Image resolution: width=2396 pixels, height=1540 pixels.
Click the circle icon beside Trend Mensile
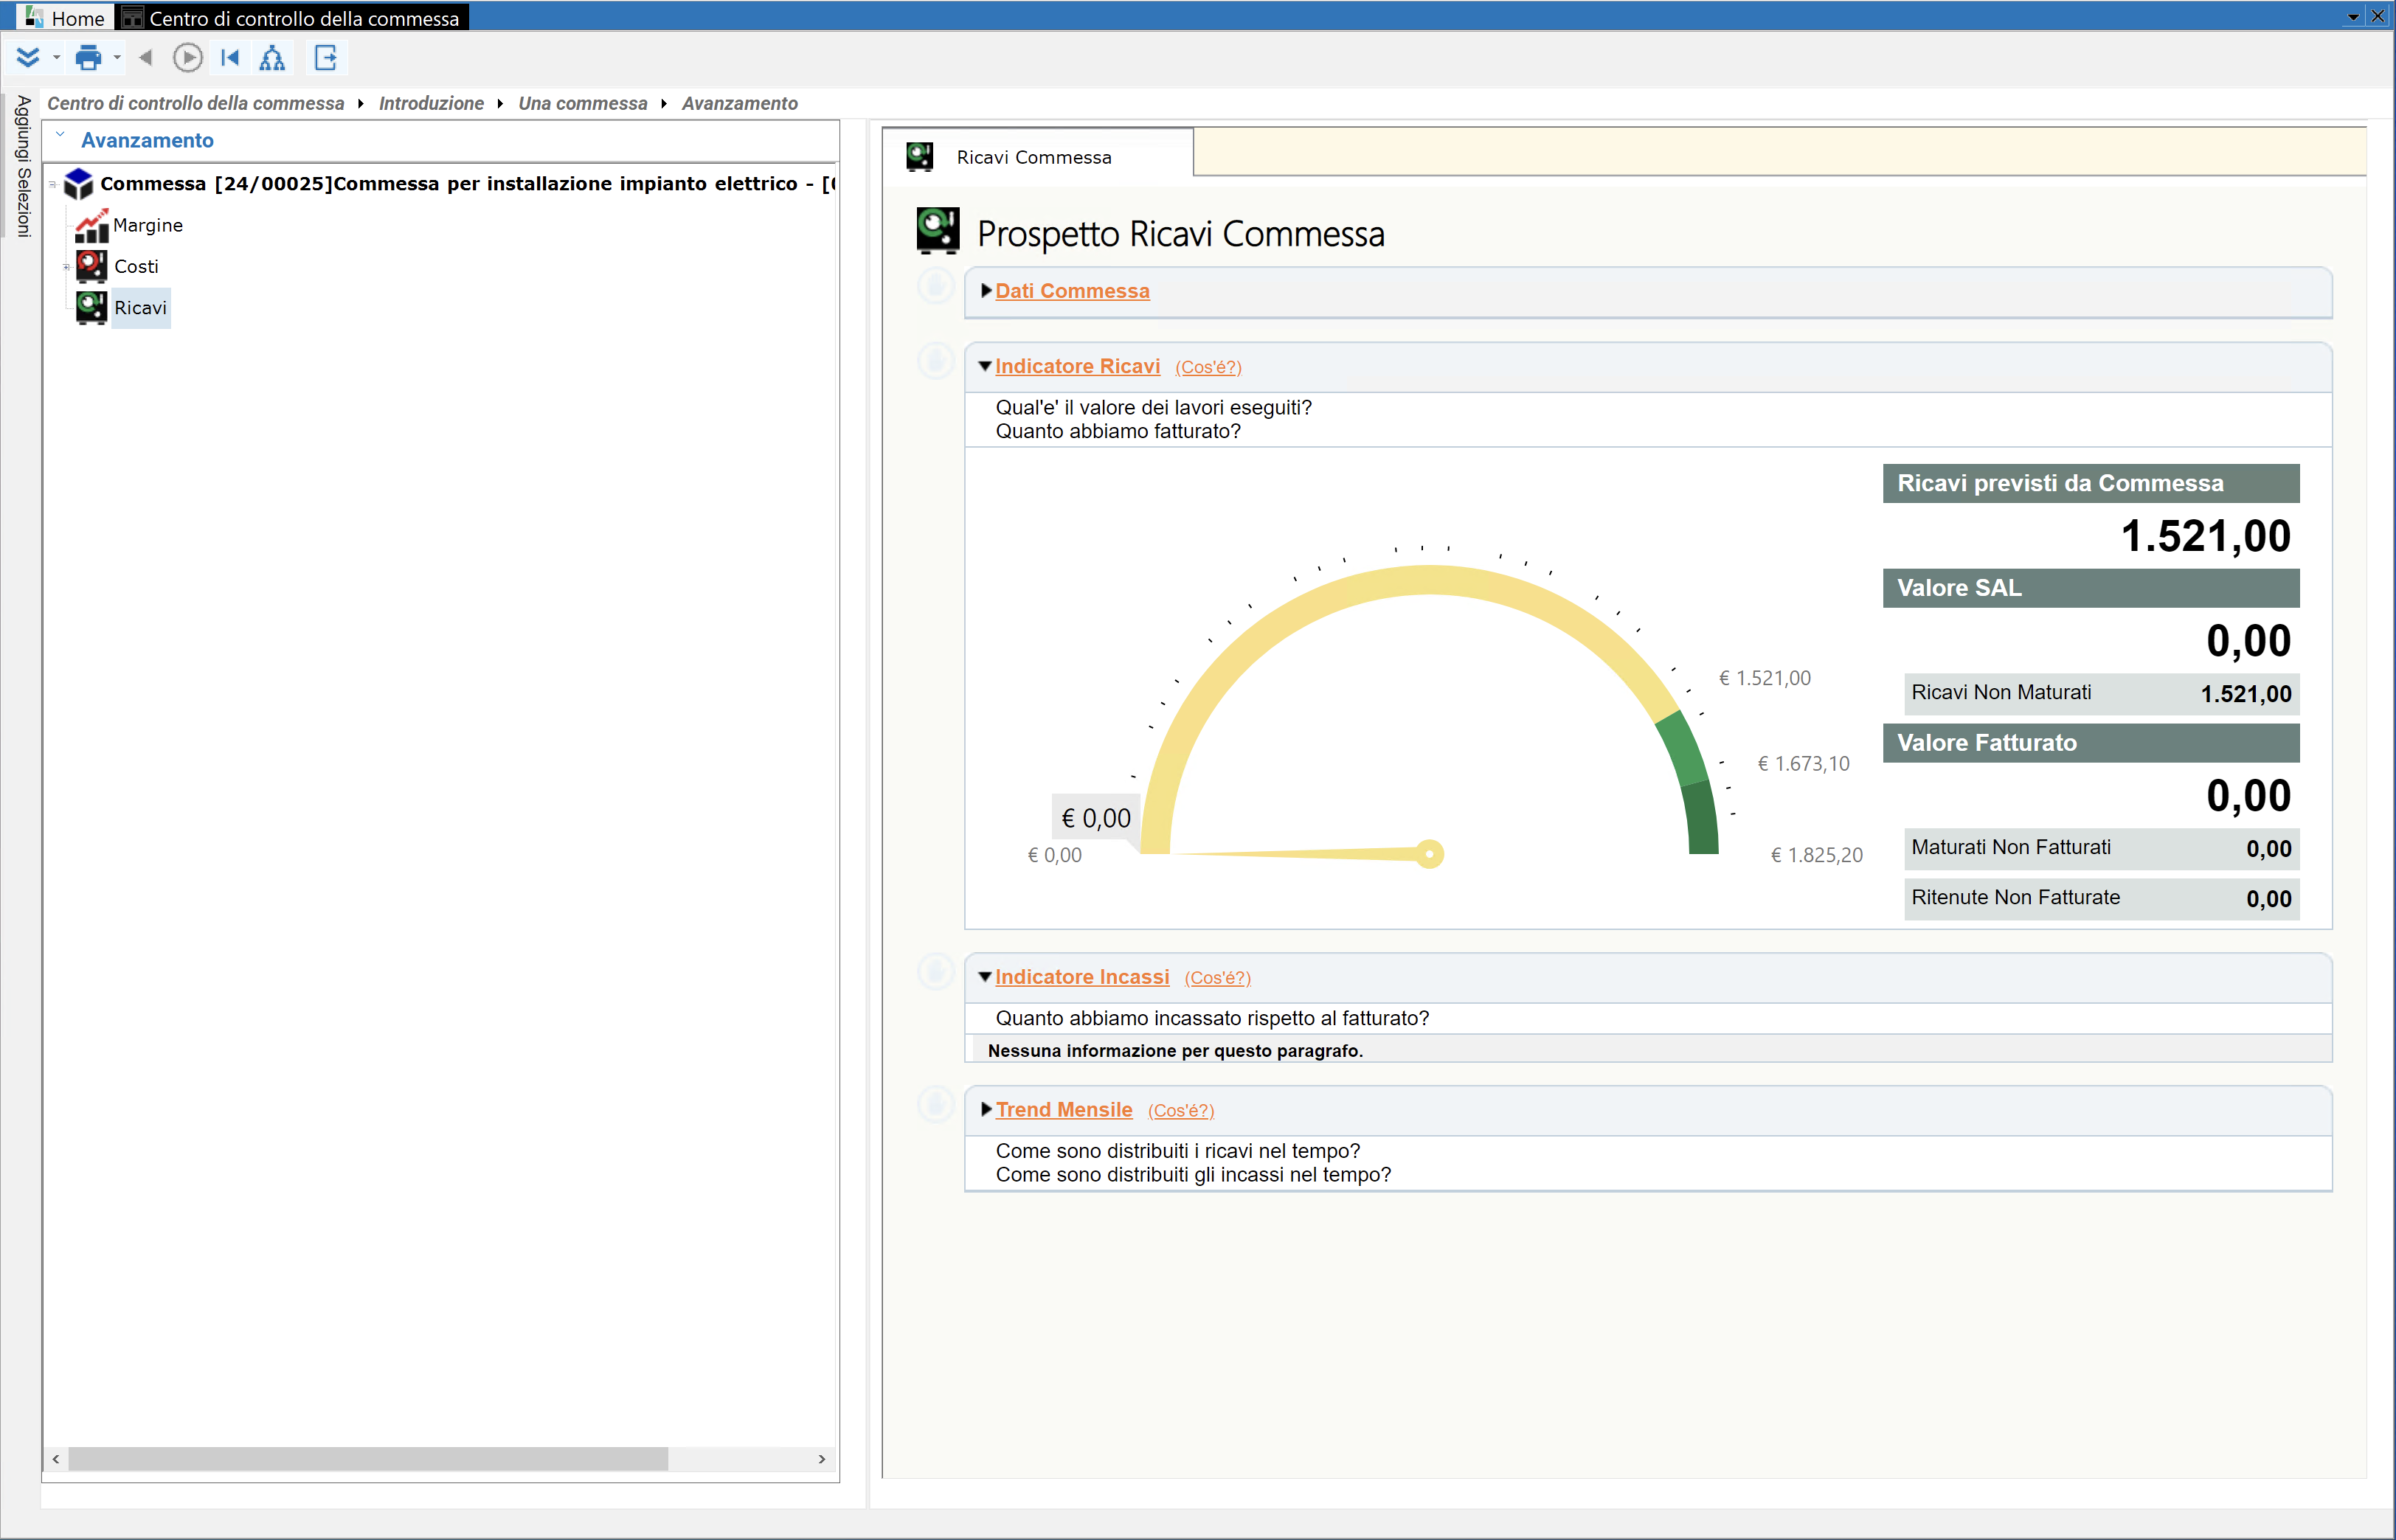click(936, 1104)
